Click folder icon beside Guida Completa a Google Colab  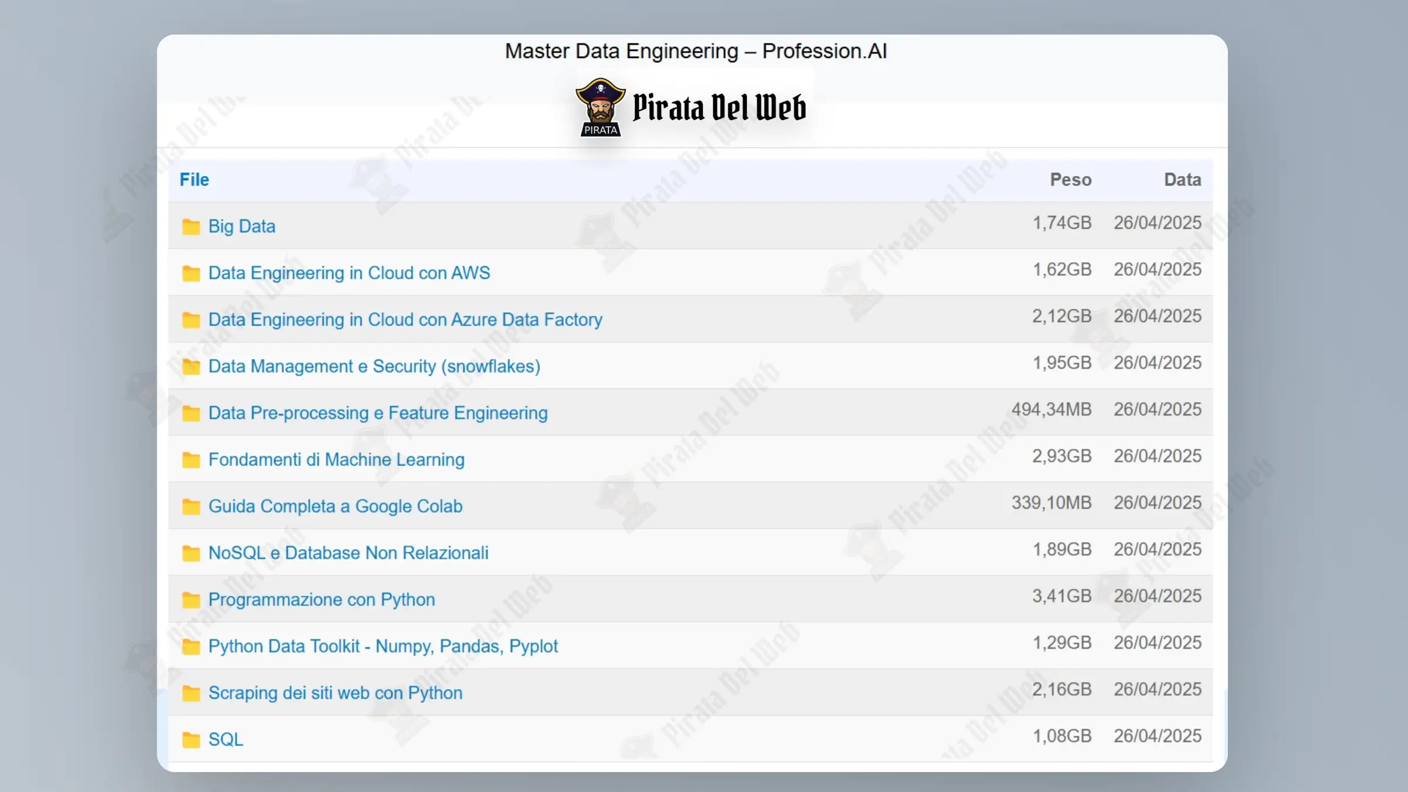tap(191, 506)
